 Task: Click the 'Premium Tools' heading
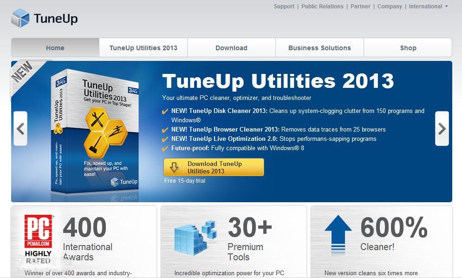[x=246, y=252]
